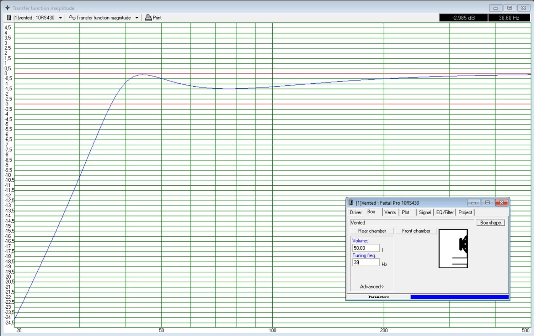Image resolution: width=534 pixels, height=336 pixels.
Task: Click the Front chamber button
Action: point(416,231)
